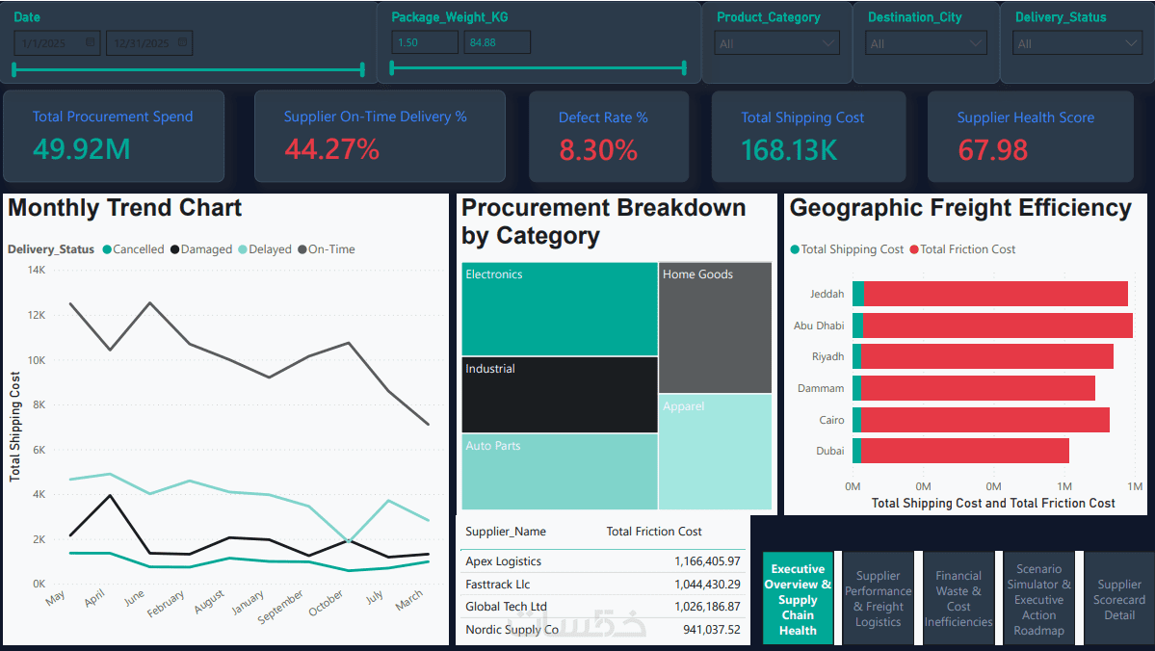Go to Supplier Scorecard Detail page
This screenshot has width=1155, height=651.
(1119, 599)
